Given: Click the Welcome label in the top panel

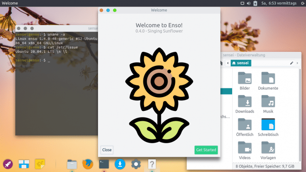Looking at the screenshot, I should click(10, 4).
